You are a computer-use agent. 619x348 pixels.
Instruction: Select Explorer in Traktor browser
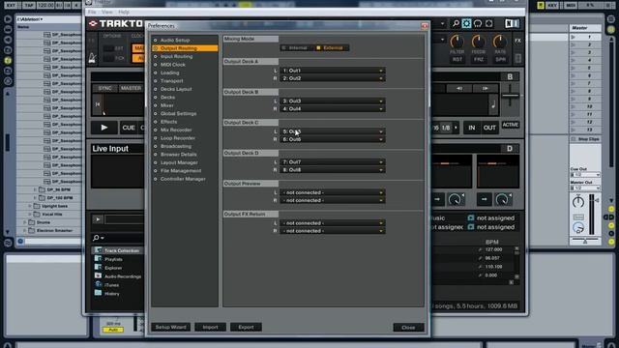coord(113,269)
